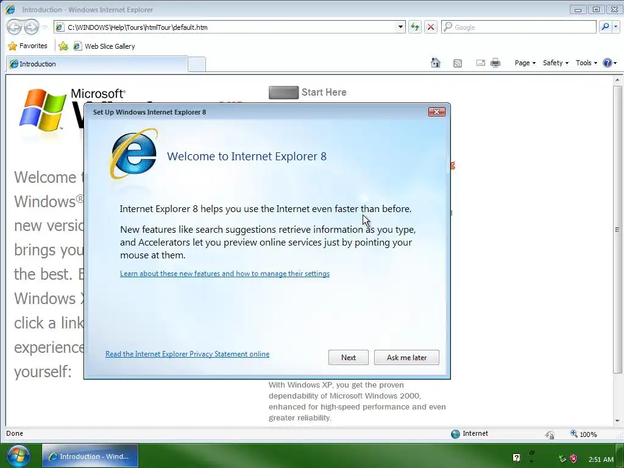Click the red Stop loading button
Viewport: 624px width, 468px height.
[x=431, y=27]
